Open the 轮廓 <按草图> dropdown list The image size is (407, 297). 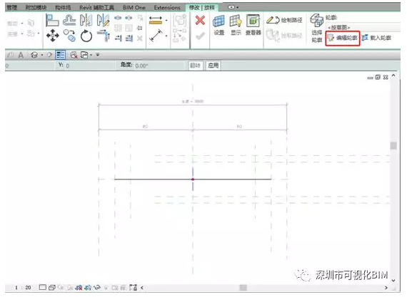click(363, 27)
